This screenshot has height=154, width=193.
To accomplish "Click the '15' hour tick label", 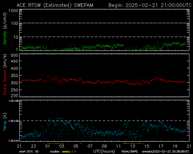I will [147, 146].
